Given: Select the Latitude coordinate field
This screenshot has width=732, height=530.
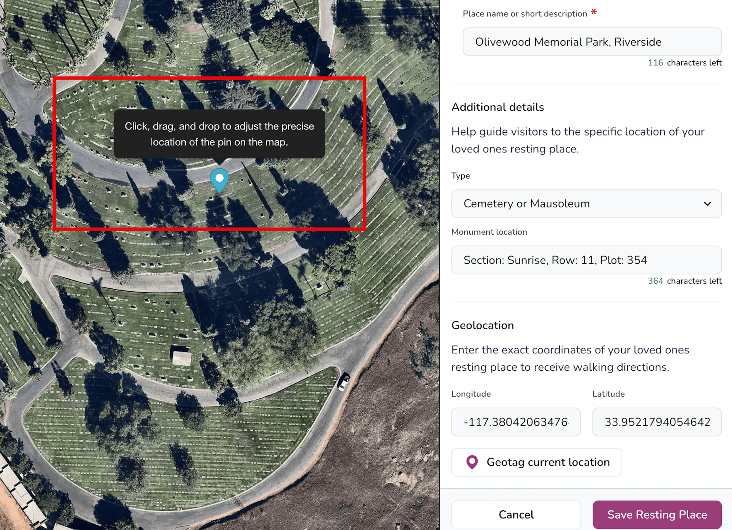Looking at the screenshot, I should pyautogui.click(x=657, y=422).
